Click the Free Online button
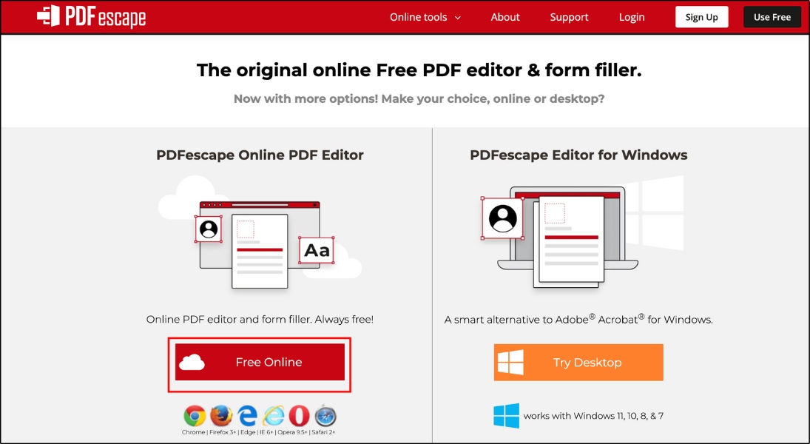This screenshot has width=810, height=444. [x=260, y=362]
